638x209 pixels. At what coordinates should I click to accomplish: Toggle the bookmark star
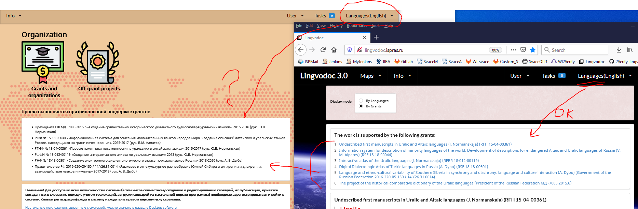(x=532, y=50)
